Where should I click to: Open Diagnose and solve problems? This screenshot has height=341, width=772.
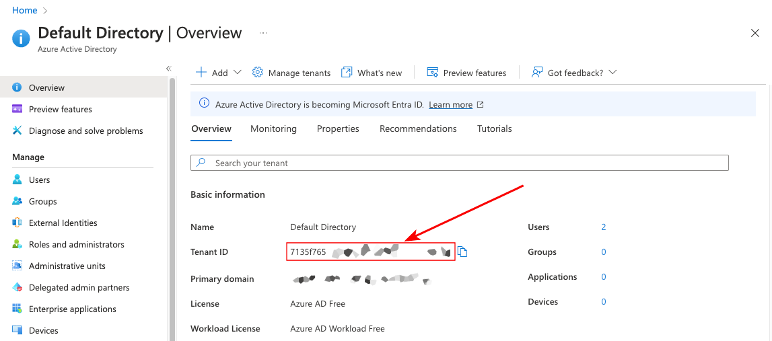85,131
